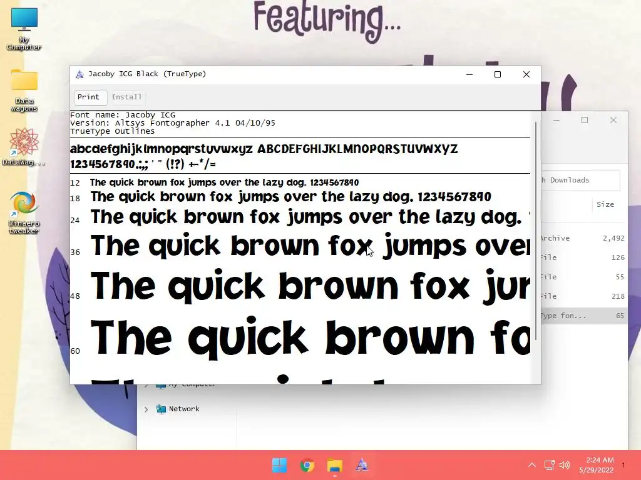This screenshot has height=480, width=641.
Task: Expand the Network tree node in Explorer
Action: 146,409
